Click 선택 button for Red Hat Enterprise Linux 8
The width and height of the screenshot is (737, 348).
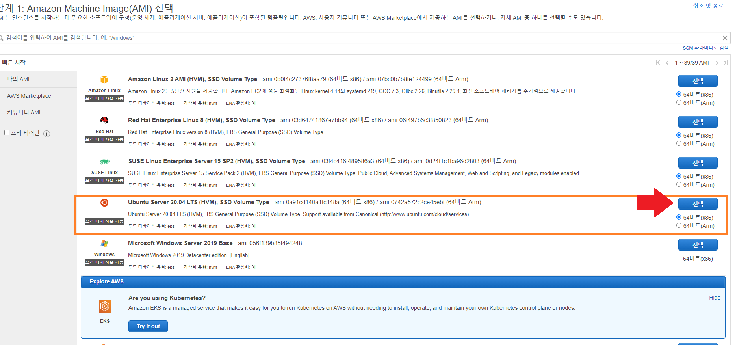click(698, 122)
